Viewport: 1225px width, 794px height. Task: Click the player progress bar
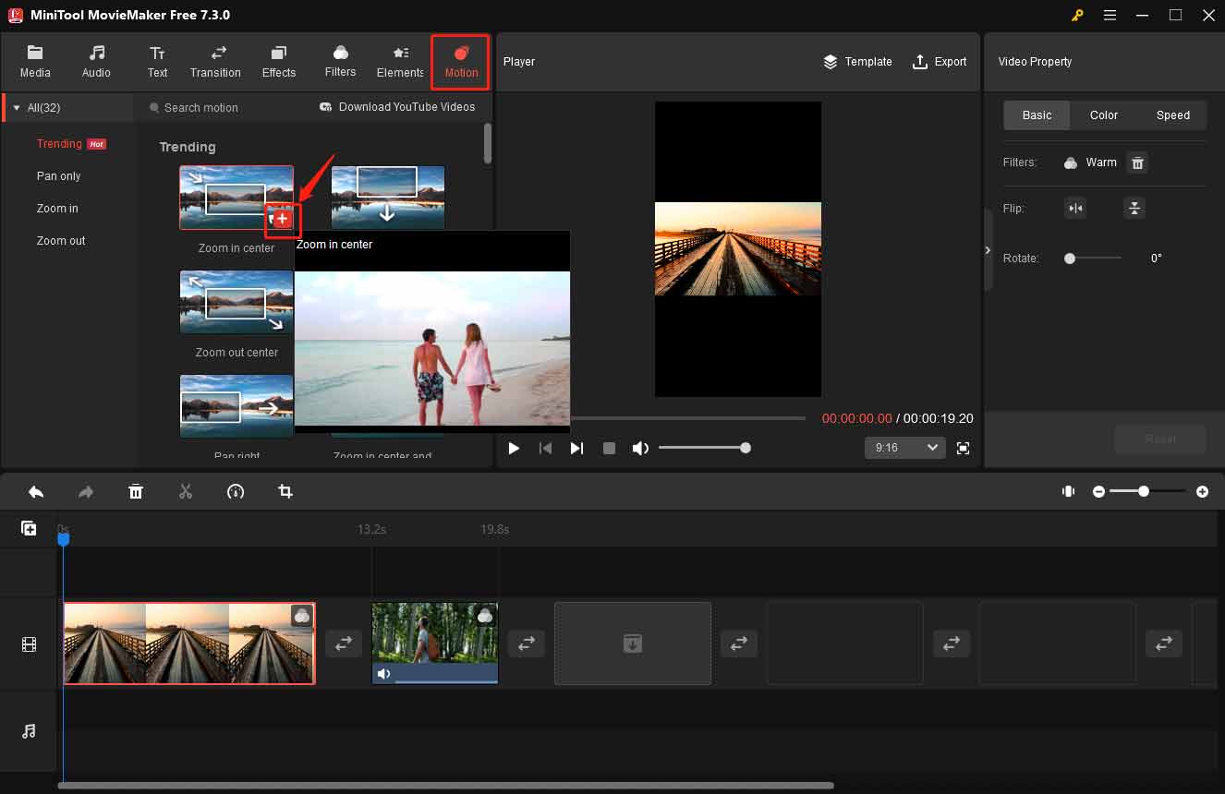click(x=688, y=418)
